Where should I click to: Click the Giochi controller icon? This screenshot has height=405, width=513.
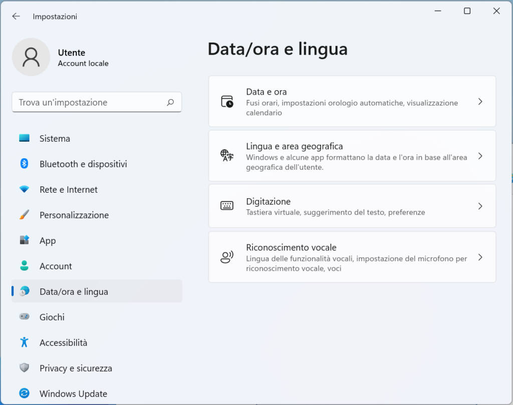(24, 317)
